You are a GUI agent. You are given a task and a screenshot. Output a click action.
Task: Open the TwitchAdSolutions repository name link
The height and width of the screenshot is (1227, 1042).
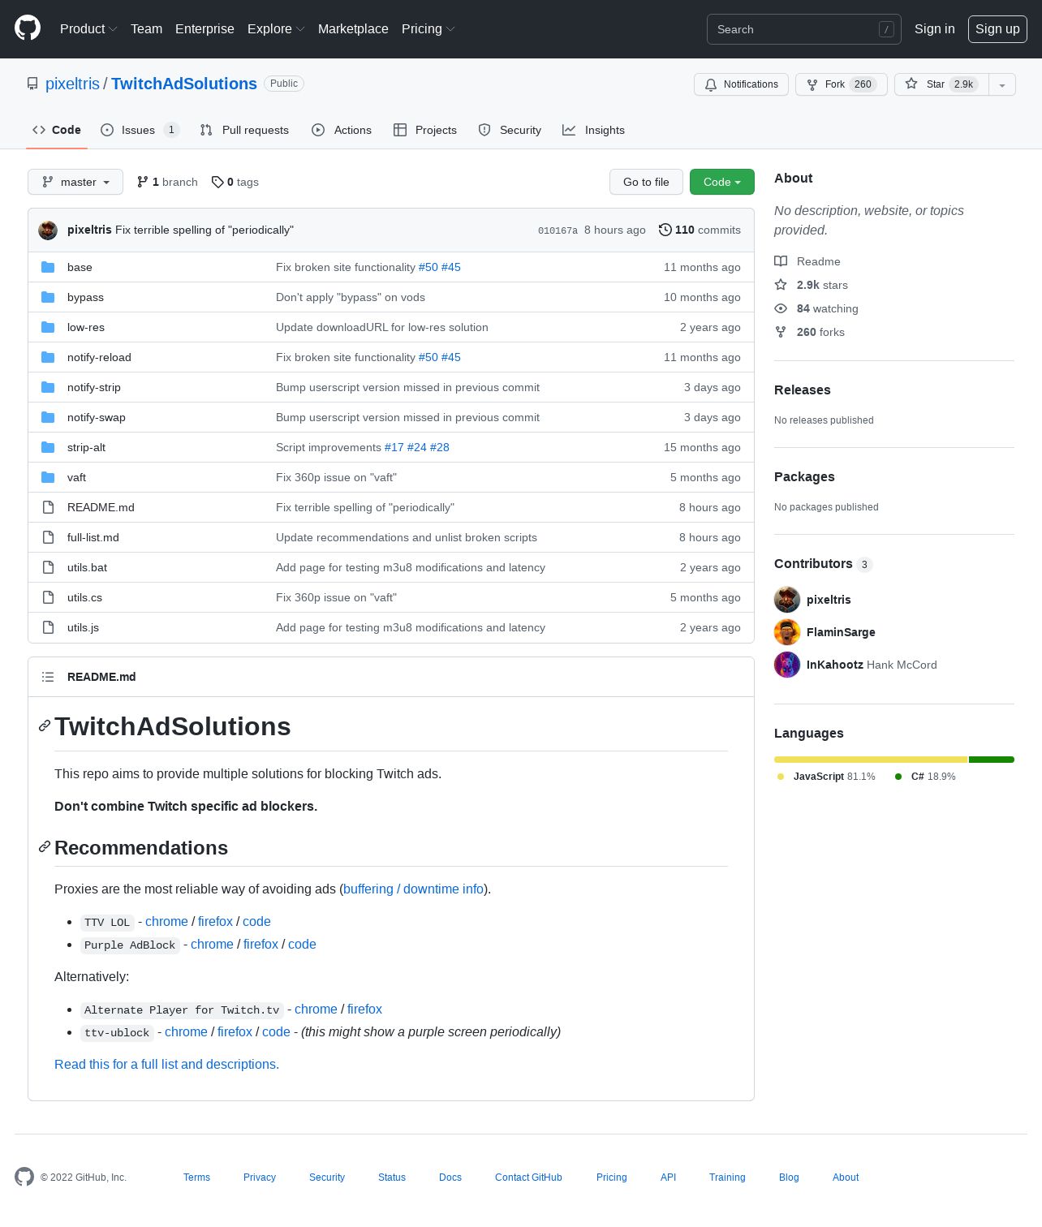(184, 84)
